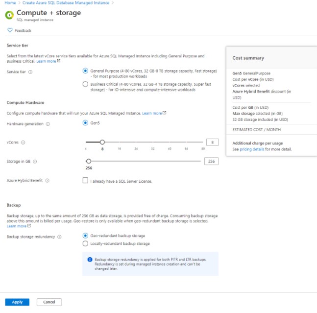Cancel the compute and storage changes
The width and height of the screenshot is (317, 313).
pos(49,302)
